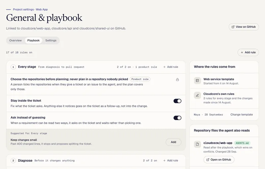Click the Diagnose section heading
Image resolution: width=265 pixels, height=169 pixels.
click(25, 161)
